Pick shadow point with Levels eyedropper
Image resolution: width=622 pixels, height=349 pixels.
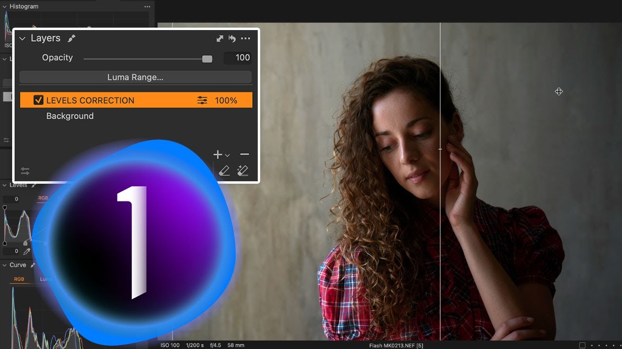(x=27, y=252)
